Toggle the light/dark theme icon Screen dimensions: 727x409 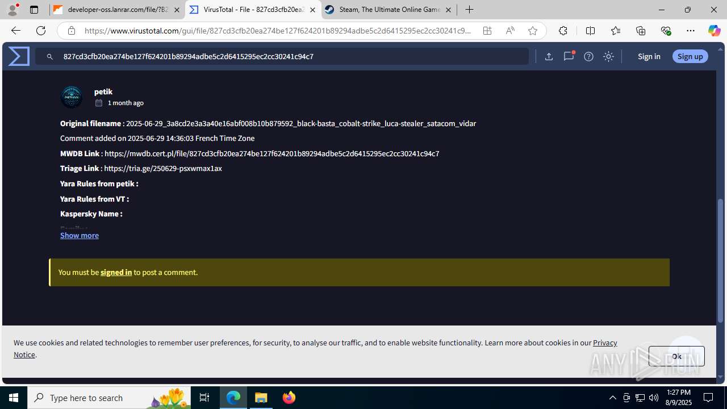pyautogui.click(x=608, y=56)
